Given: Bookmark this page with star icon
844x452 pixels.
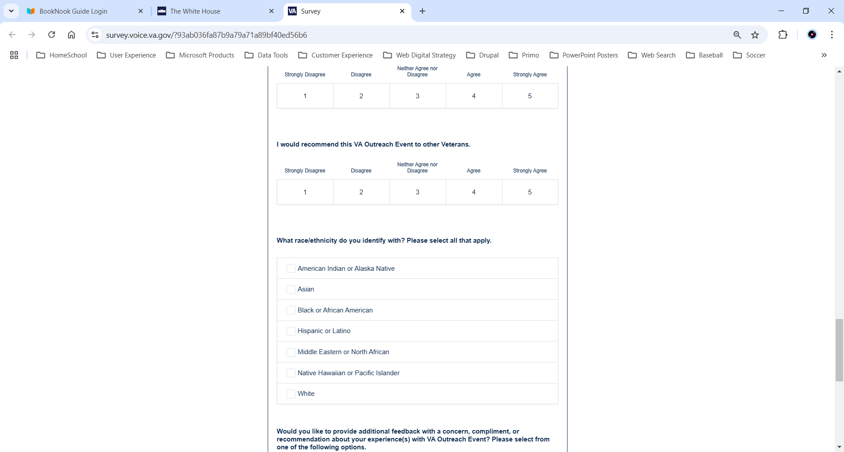Looking at the screenshot, I should (755, 35).
